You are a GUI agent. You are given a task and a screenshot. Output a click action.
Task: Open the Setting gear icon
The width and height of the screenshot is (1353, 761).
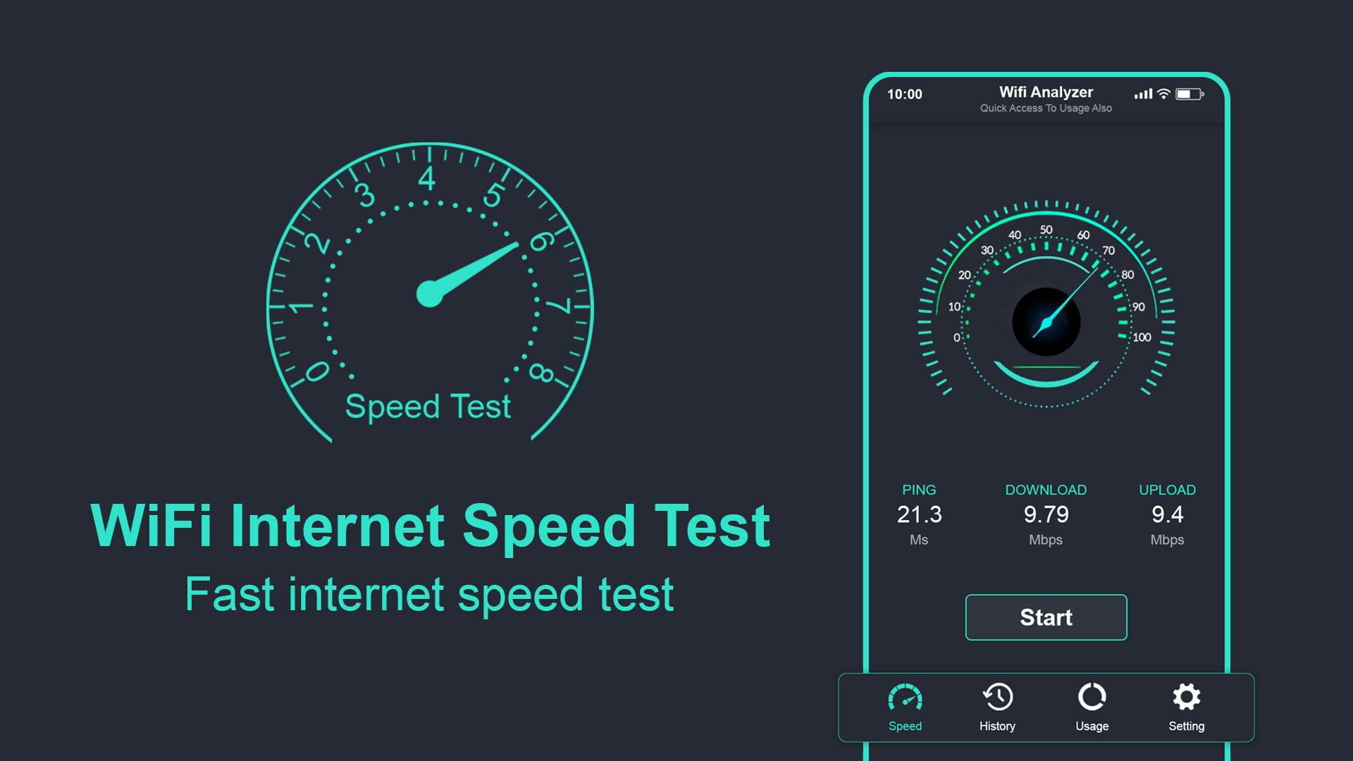coord(1187,697)
